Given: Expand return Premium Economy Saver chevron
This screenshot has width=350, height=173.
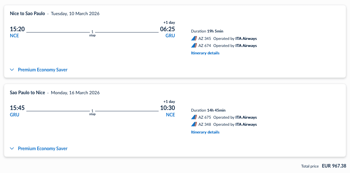Looking at the screenshot, I should 12,149.
